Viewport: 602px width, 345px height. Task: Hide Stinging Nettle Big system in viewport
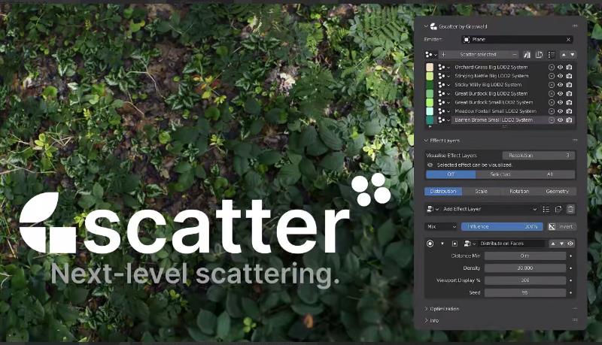point(560,76)
